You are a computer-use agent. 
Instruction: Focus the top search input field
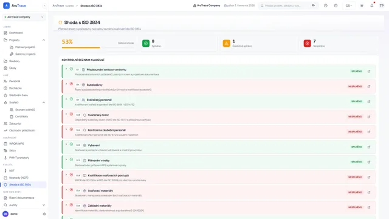[288, 5]
